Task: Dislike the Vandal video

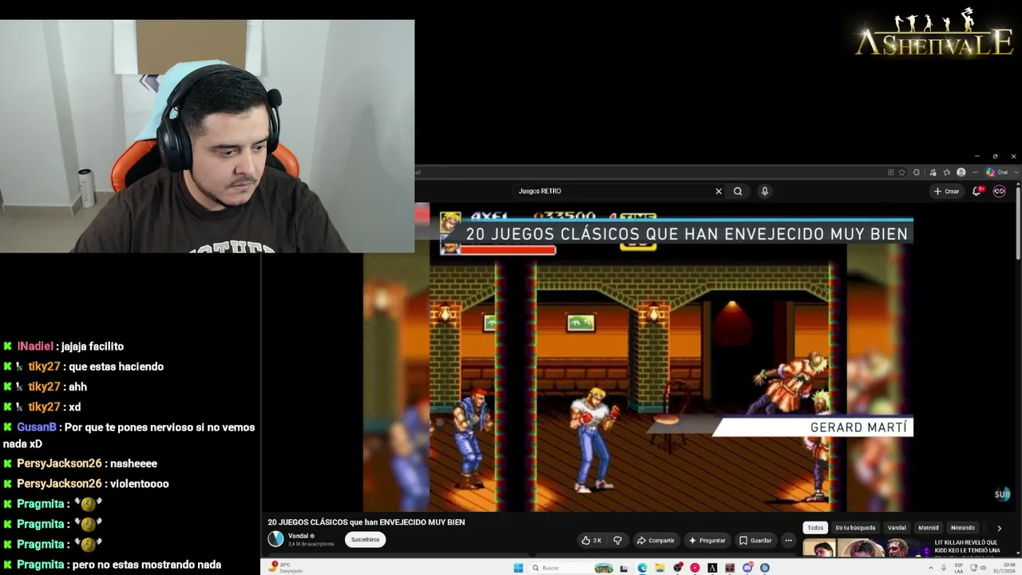Action: [x=617, y=541]
